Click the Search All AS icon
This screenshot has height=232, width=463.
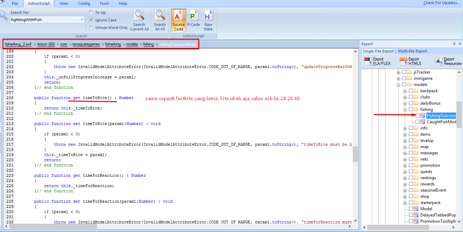[x=160, y=15]
